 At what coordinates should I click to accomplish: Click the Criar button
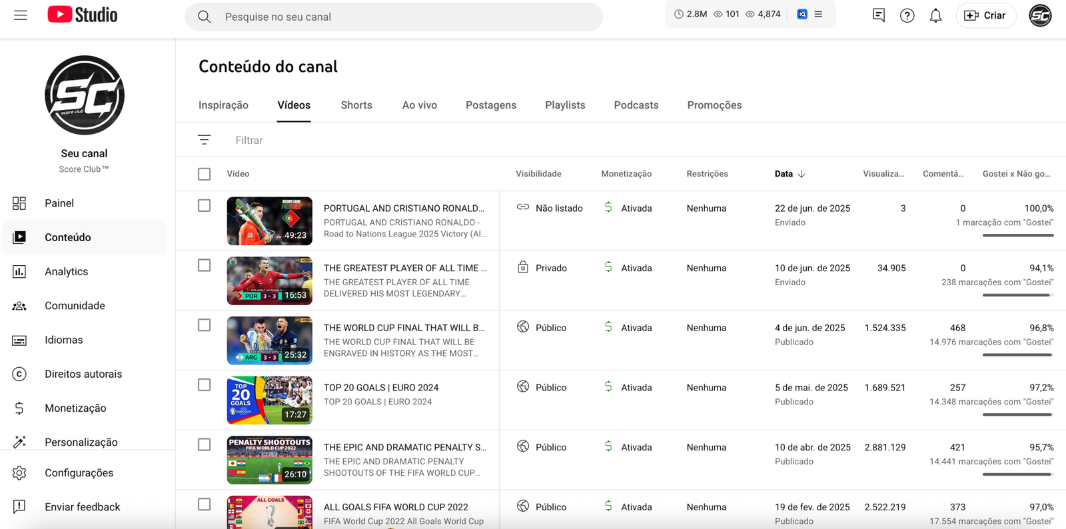coord(985,15)
